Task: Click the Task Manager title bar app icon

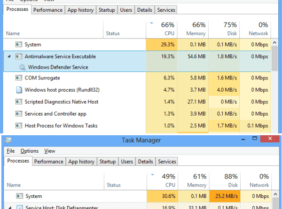Action: tap(8, 140)
